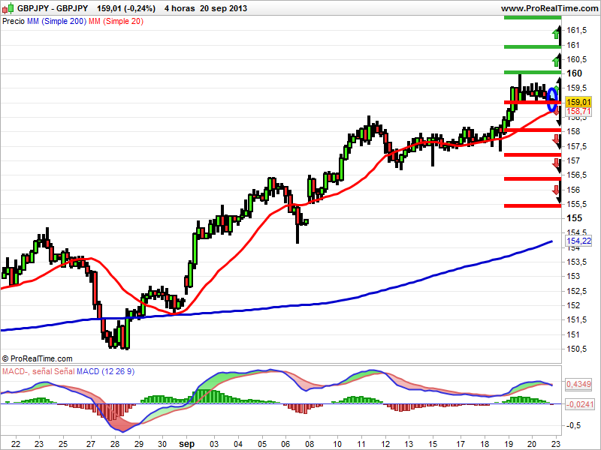Click the candlestick icon beside the GBPJPY title

[8, 8]
